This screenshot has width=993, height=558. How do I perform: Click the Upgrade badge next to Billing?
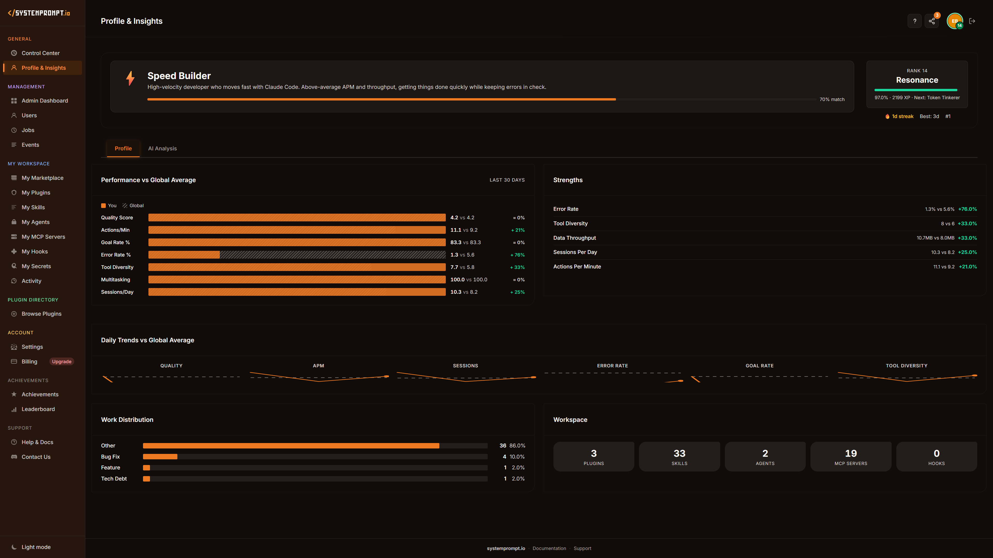(x=62, y=361)
